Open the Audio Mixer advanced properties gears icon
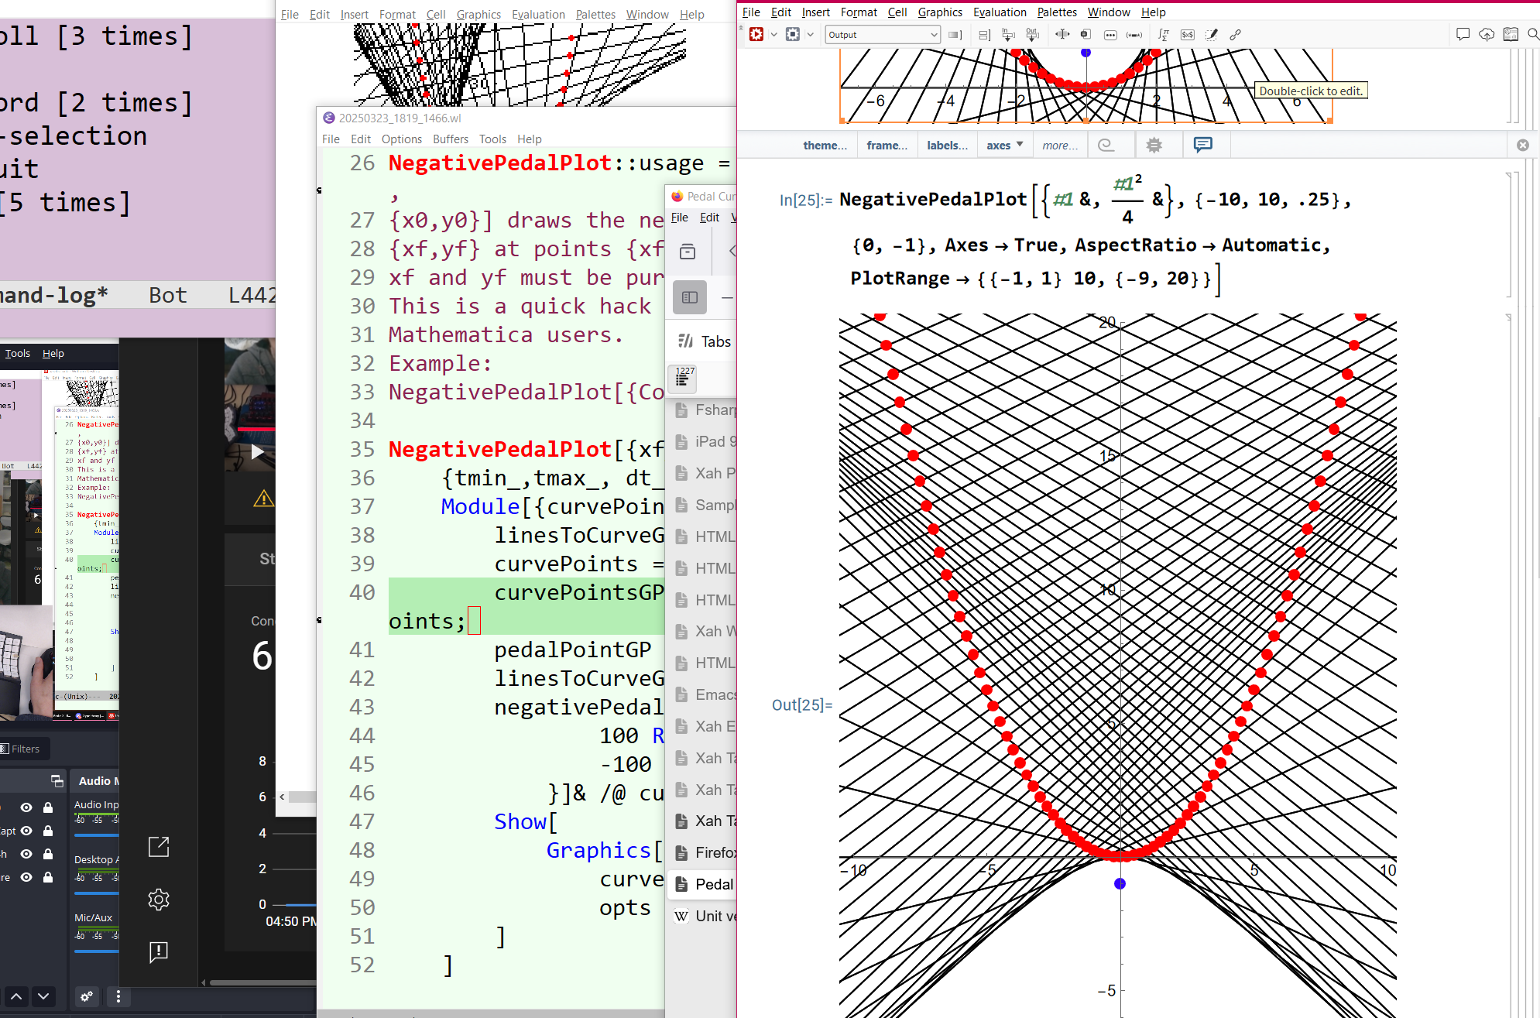 (87, 996)
